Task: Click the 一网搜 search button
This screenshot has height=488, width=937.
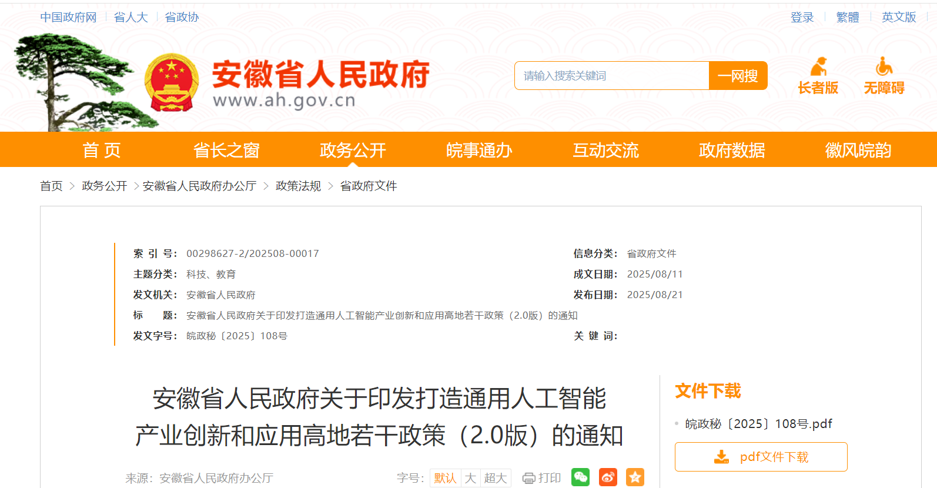Action: [x=738, y=76]
